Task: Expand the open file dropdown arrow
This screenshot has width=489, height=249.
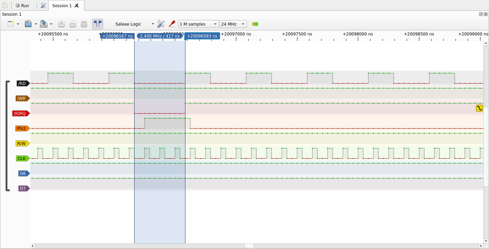Action: [36, 24]
